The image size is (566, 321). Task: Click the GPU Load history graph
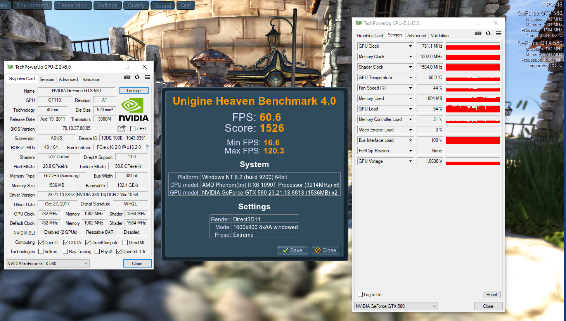pyautogui.click(x=473, y=109)
